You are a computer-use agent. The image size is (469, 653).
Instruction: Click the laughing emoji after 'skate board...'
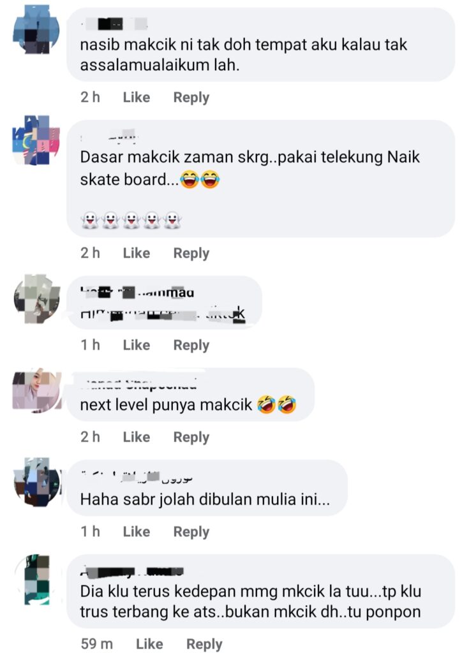click(x=200, y=179)
